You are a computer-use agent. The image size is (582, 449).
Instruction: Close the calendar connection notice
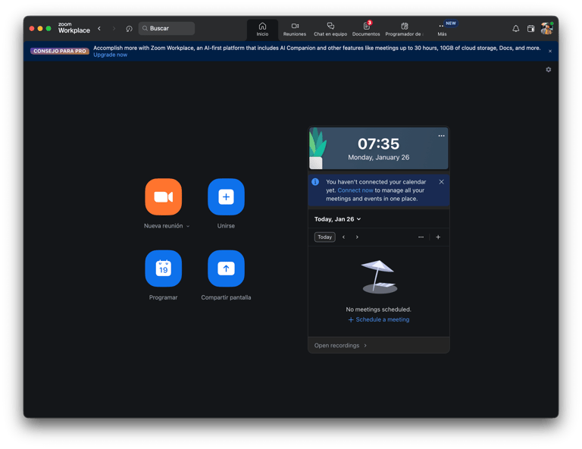click(x=441, y=181)
